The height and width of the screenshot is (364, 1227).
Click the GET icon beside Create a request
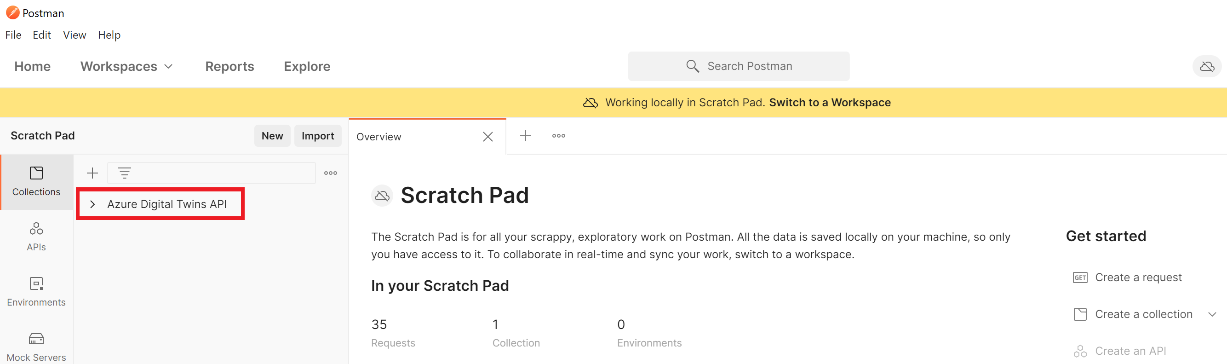1080,277
